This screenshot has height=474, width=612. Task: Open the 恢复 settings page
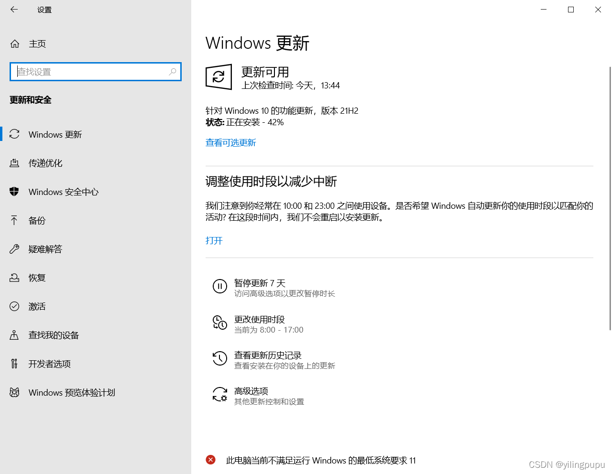(96, 278)
